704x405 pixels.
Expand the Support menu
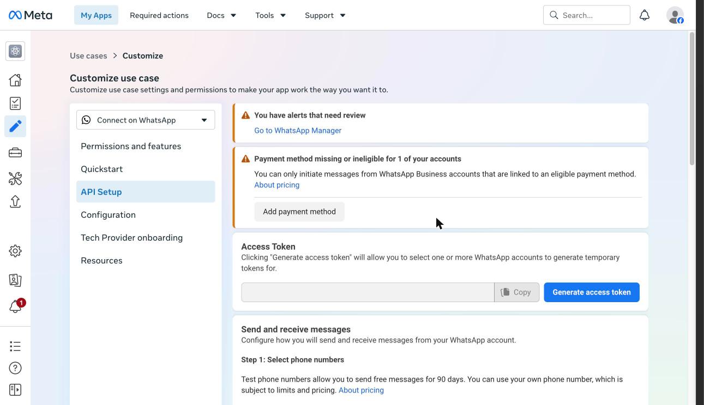click(x=325, y=15)
